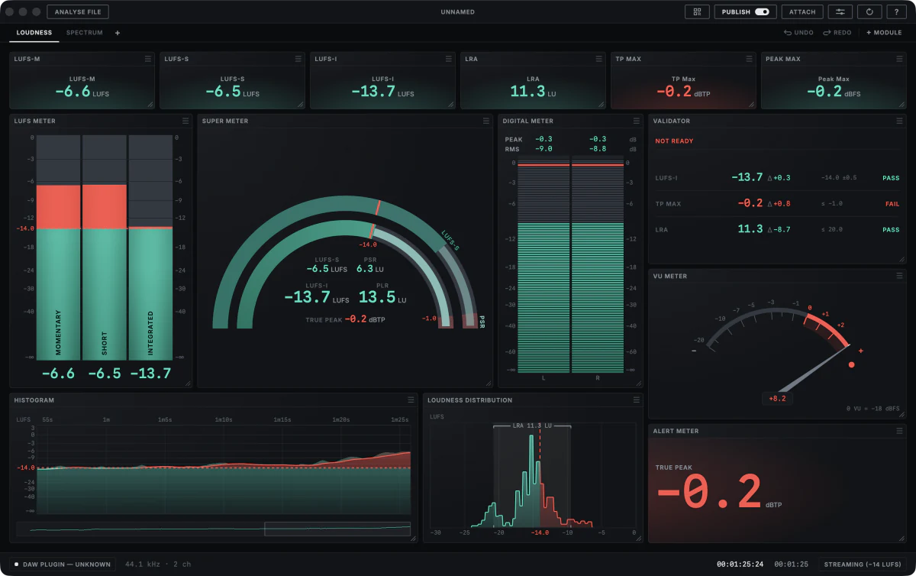Viewport: 916px width, 576px height.
Task: Open the help question mark button
Action: [896, 11]
